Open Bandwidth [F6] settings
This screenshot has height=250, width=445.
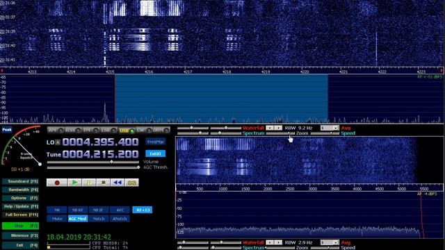(x=20, y=190)
